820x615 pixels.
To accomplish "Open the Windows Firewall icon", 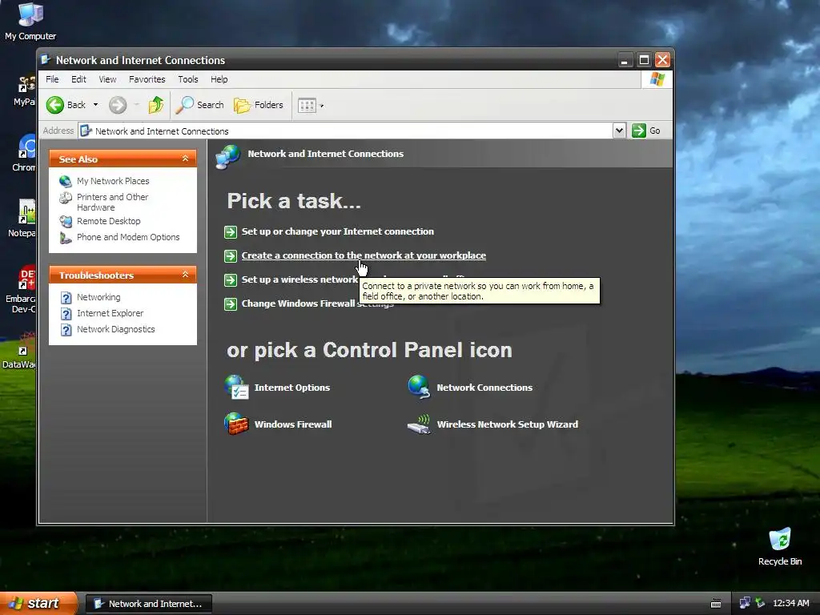I will click(x=236, y=424).
